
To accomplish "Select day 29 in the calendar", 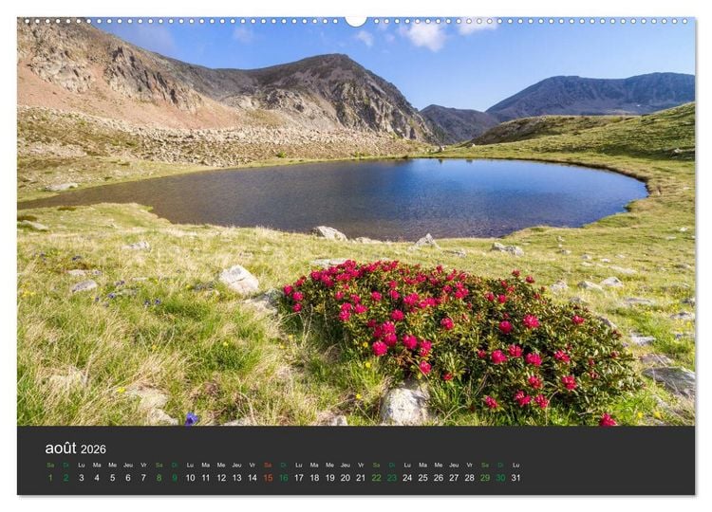I will tap(485, 478).
